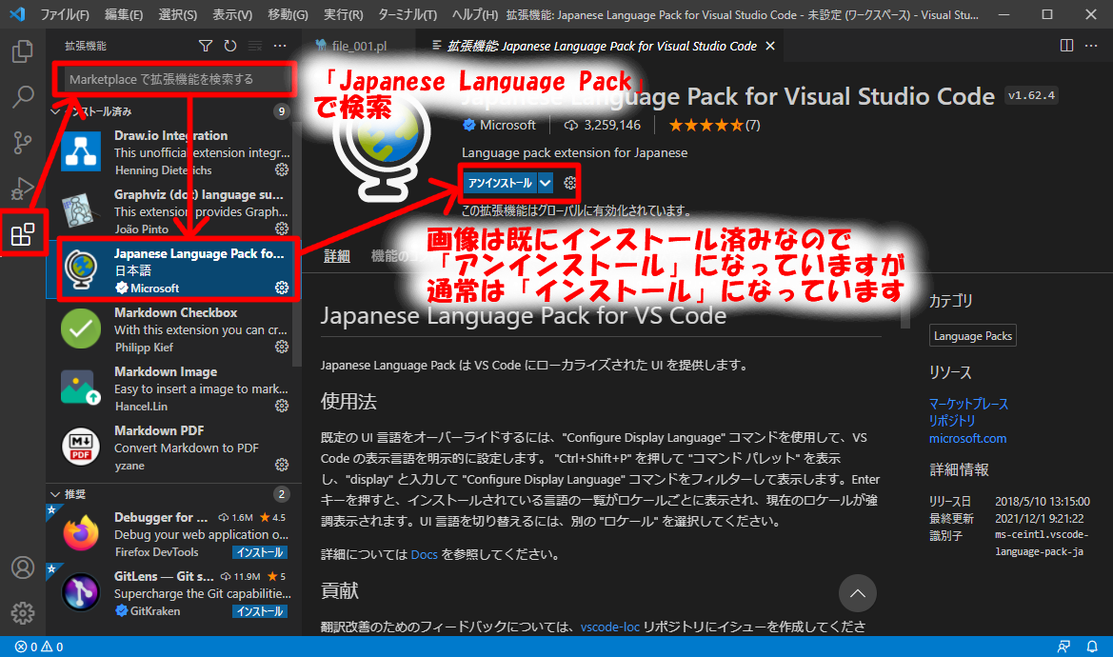Open the リポジトリ link

[x=952, y=421]
